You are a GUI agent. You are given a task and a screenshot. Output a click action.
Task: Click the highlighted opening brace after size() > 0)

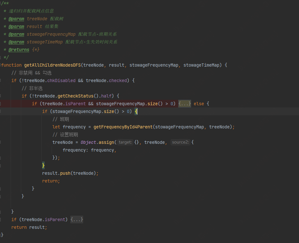(x=136, y=111)
